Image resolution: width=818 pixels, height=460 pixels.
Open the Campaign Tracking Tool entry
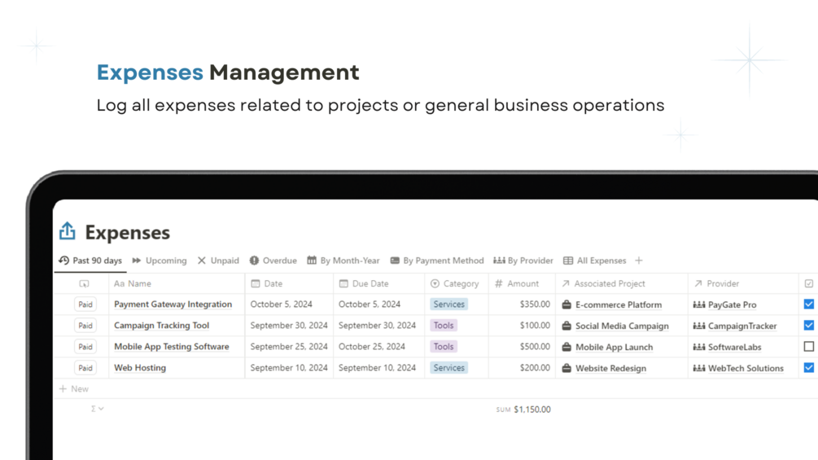point(161,326)
